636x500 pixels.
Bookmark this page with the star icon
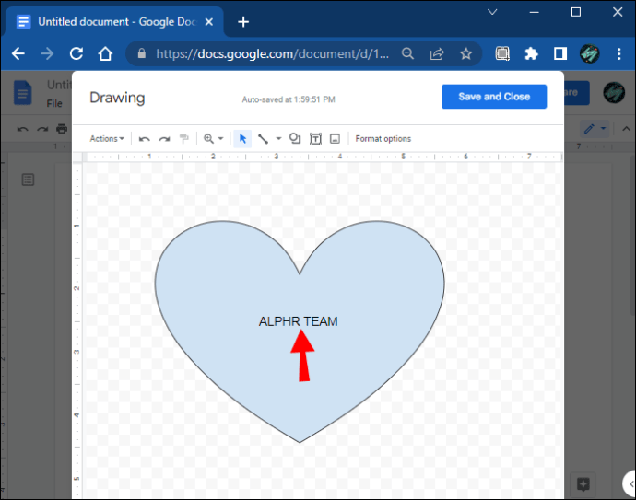point(465,54)
